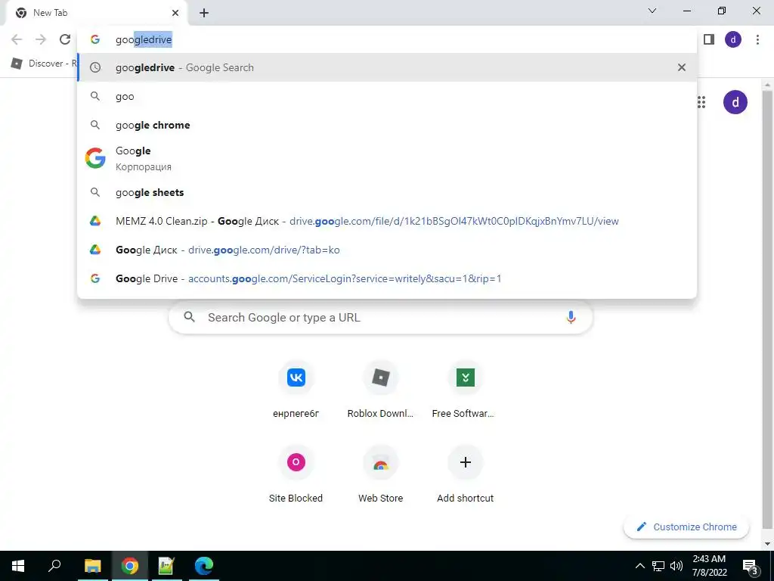This screenshot has height=581, width=774.
Task: Open the Windows Start menu
Action: [x=18, y=566]
